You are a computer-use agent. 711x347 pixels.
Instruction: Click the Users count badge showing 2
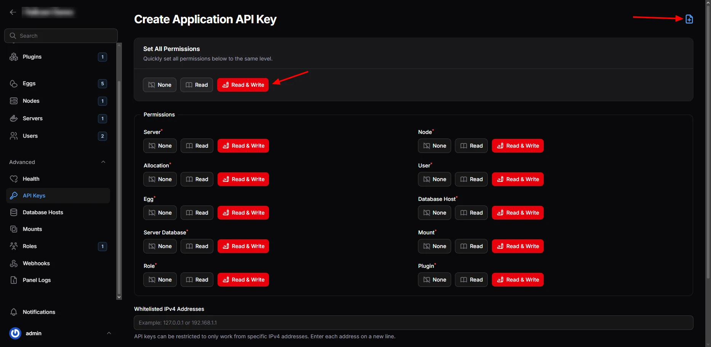(102, 136)
